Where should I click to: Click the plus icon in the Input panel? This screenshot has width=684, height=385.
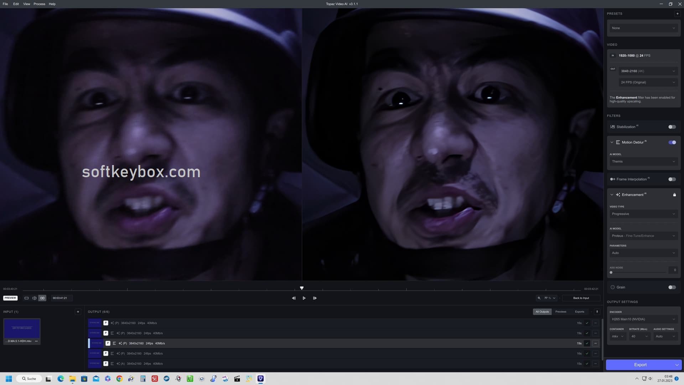pos(78,312)
